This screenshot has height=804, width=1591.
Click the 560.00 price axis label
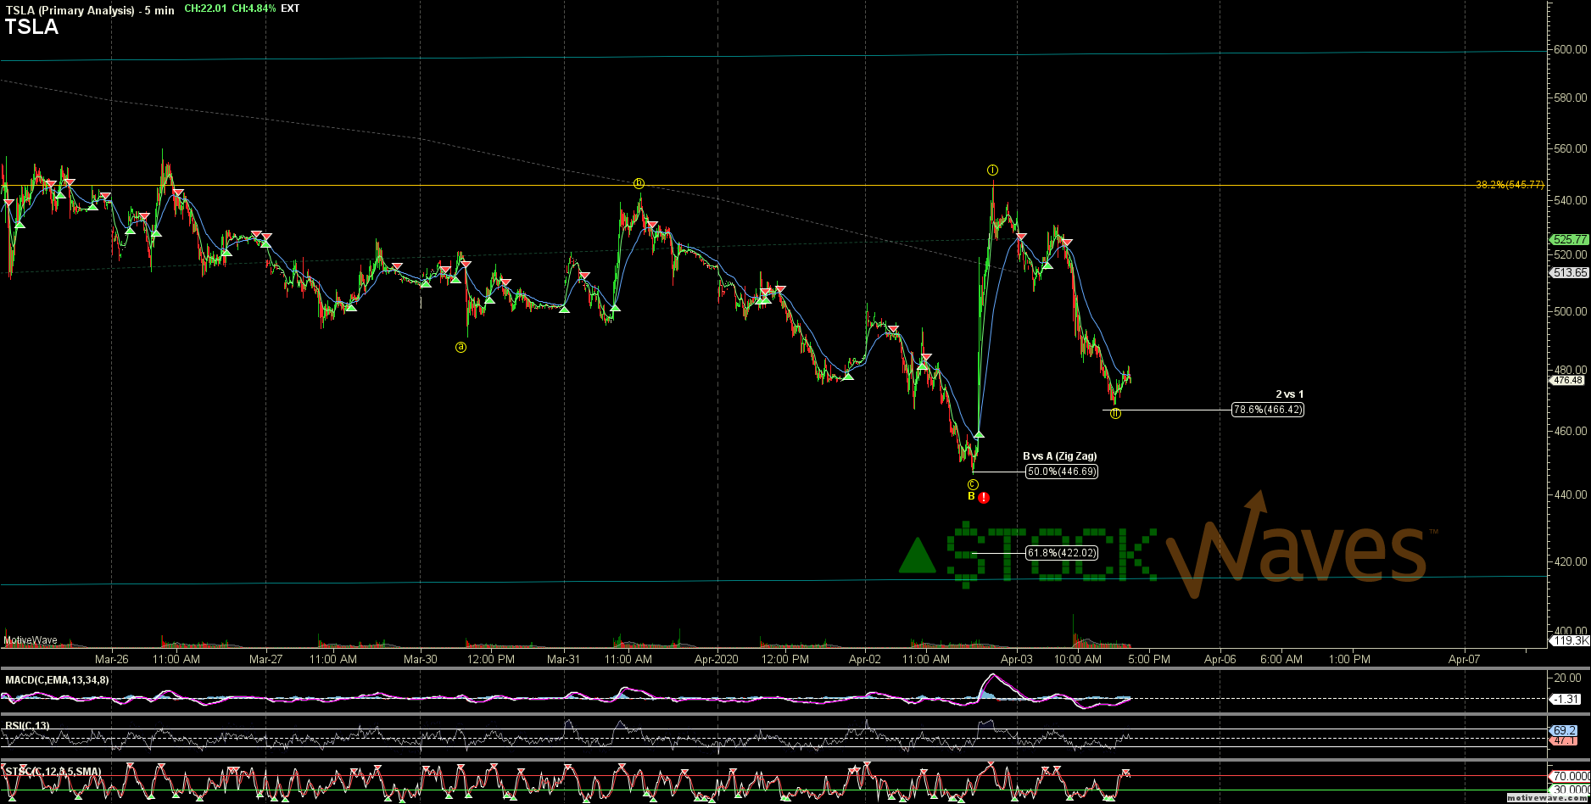tap(1570, 148)
